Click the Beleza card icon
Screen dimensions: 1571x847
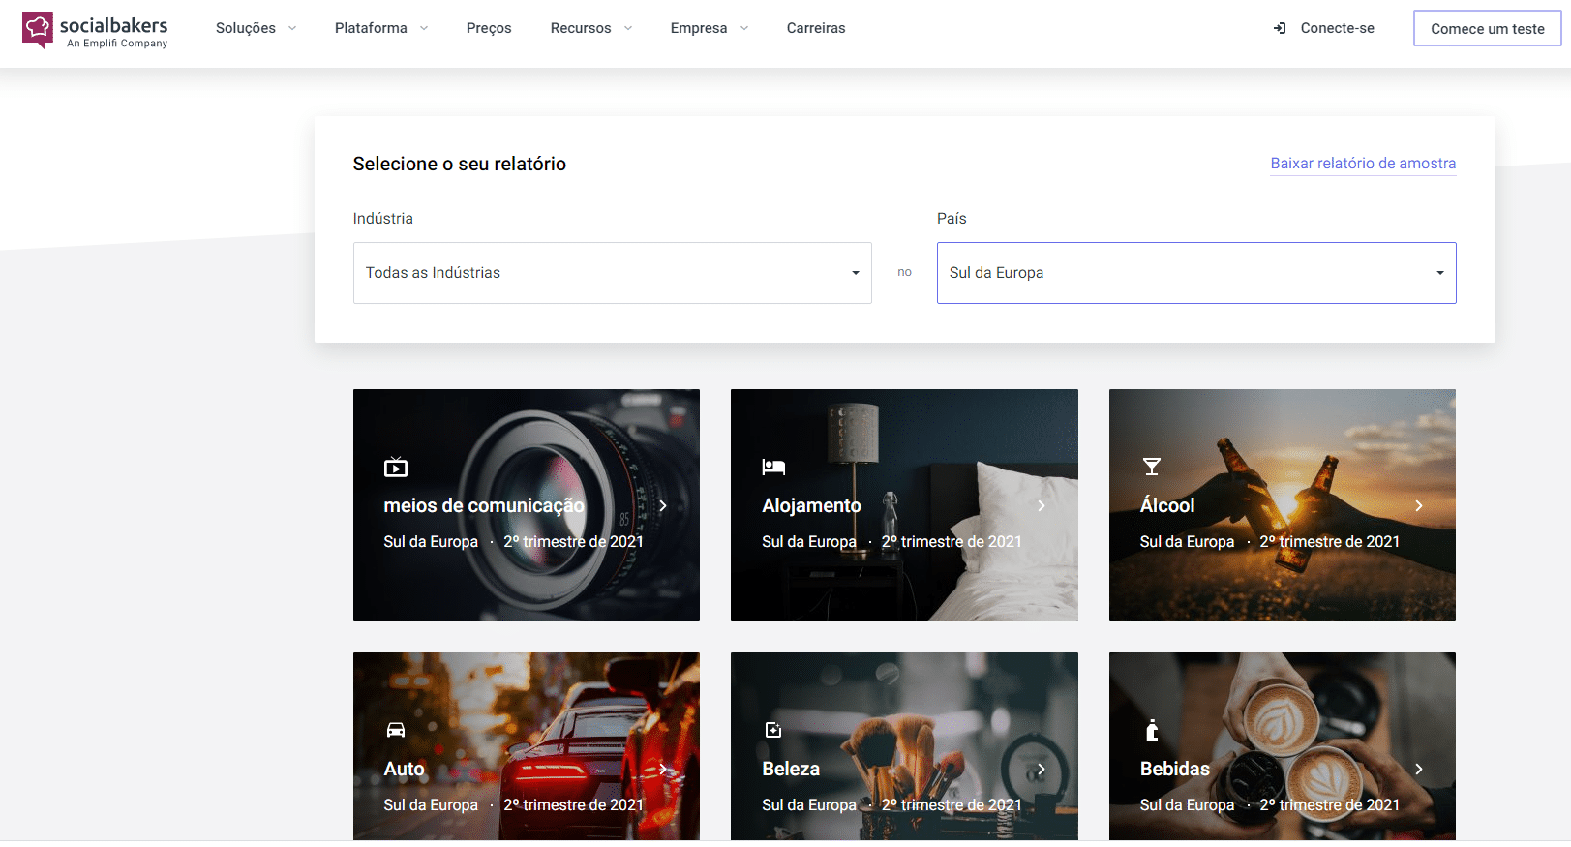pos(773,730)
